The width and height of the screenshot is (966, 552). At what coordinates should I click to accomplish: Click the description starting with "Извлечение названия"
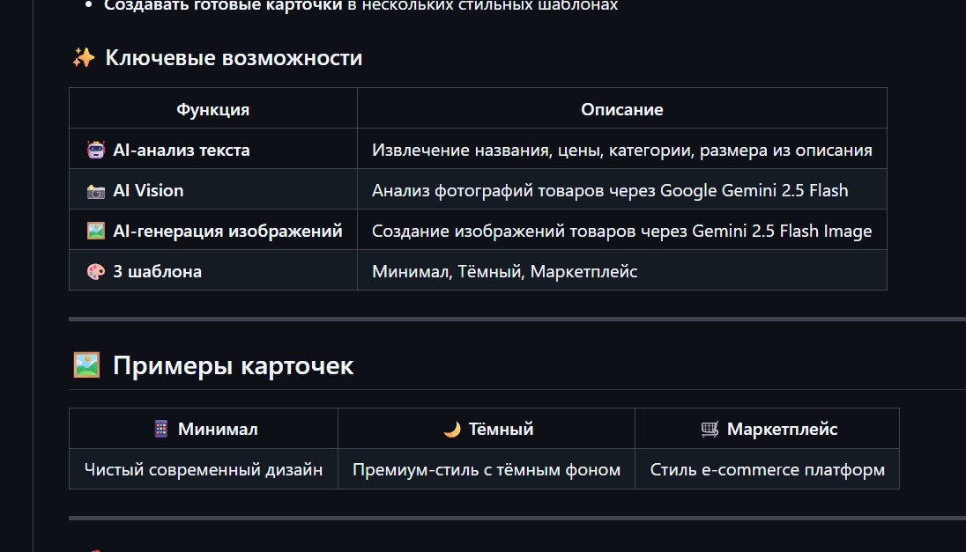pyautogui.click(x=621, y=150)
